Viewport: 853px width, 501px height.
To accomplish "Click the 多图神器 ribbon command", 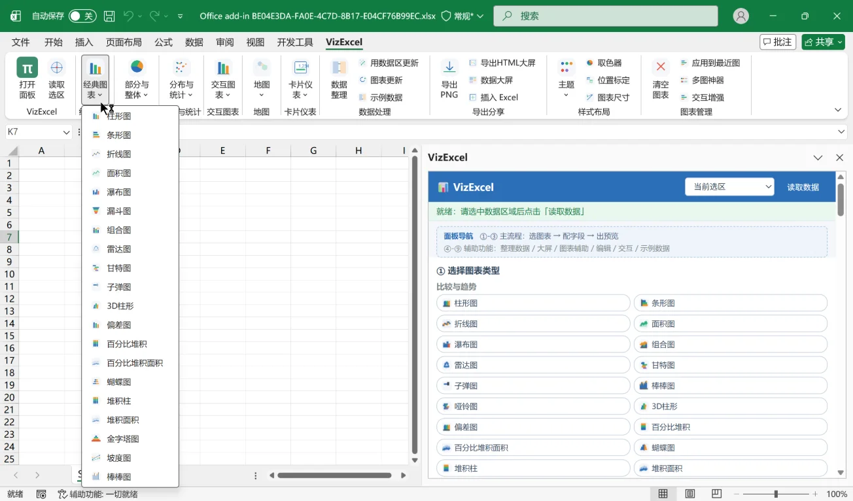I will [702, 80].
